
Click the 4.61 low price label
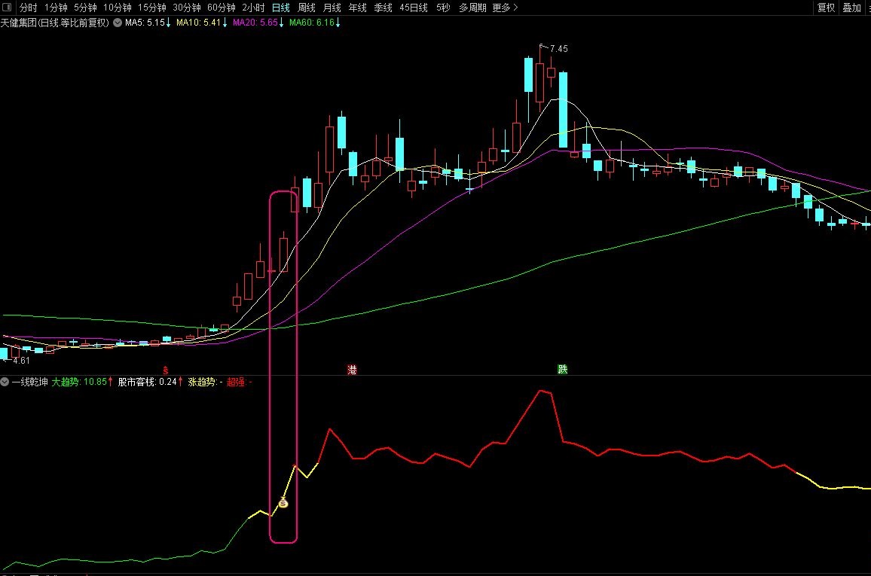pyautogui.click(x=21, y=361)
